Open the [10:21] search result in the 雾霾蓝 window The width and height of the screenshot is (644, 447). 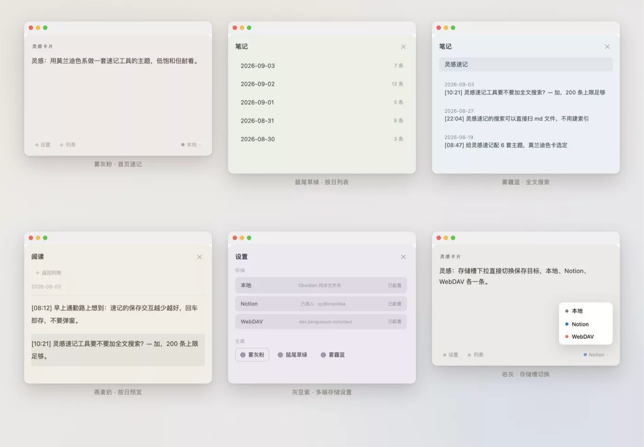525,89
